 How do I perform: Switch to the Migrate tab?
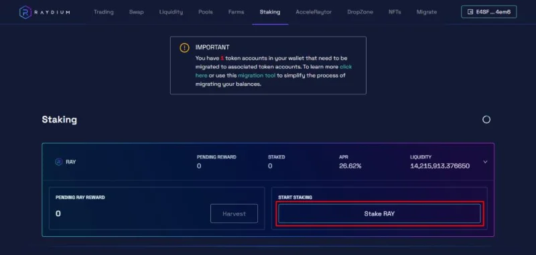427,12
